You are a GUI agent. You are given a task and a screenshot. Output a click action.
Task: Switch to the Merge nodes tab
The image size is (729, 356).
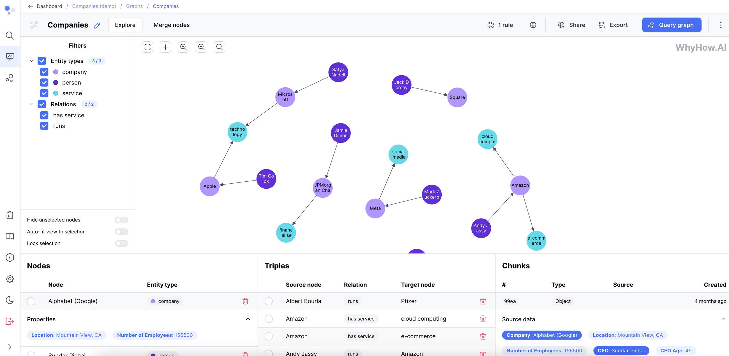click(x=171, y=25)
